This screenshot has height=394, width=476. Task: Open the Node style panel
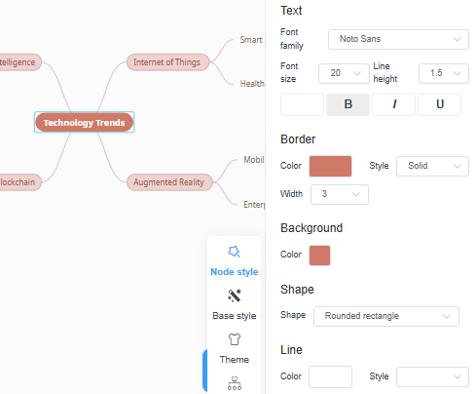click(235, 261)
